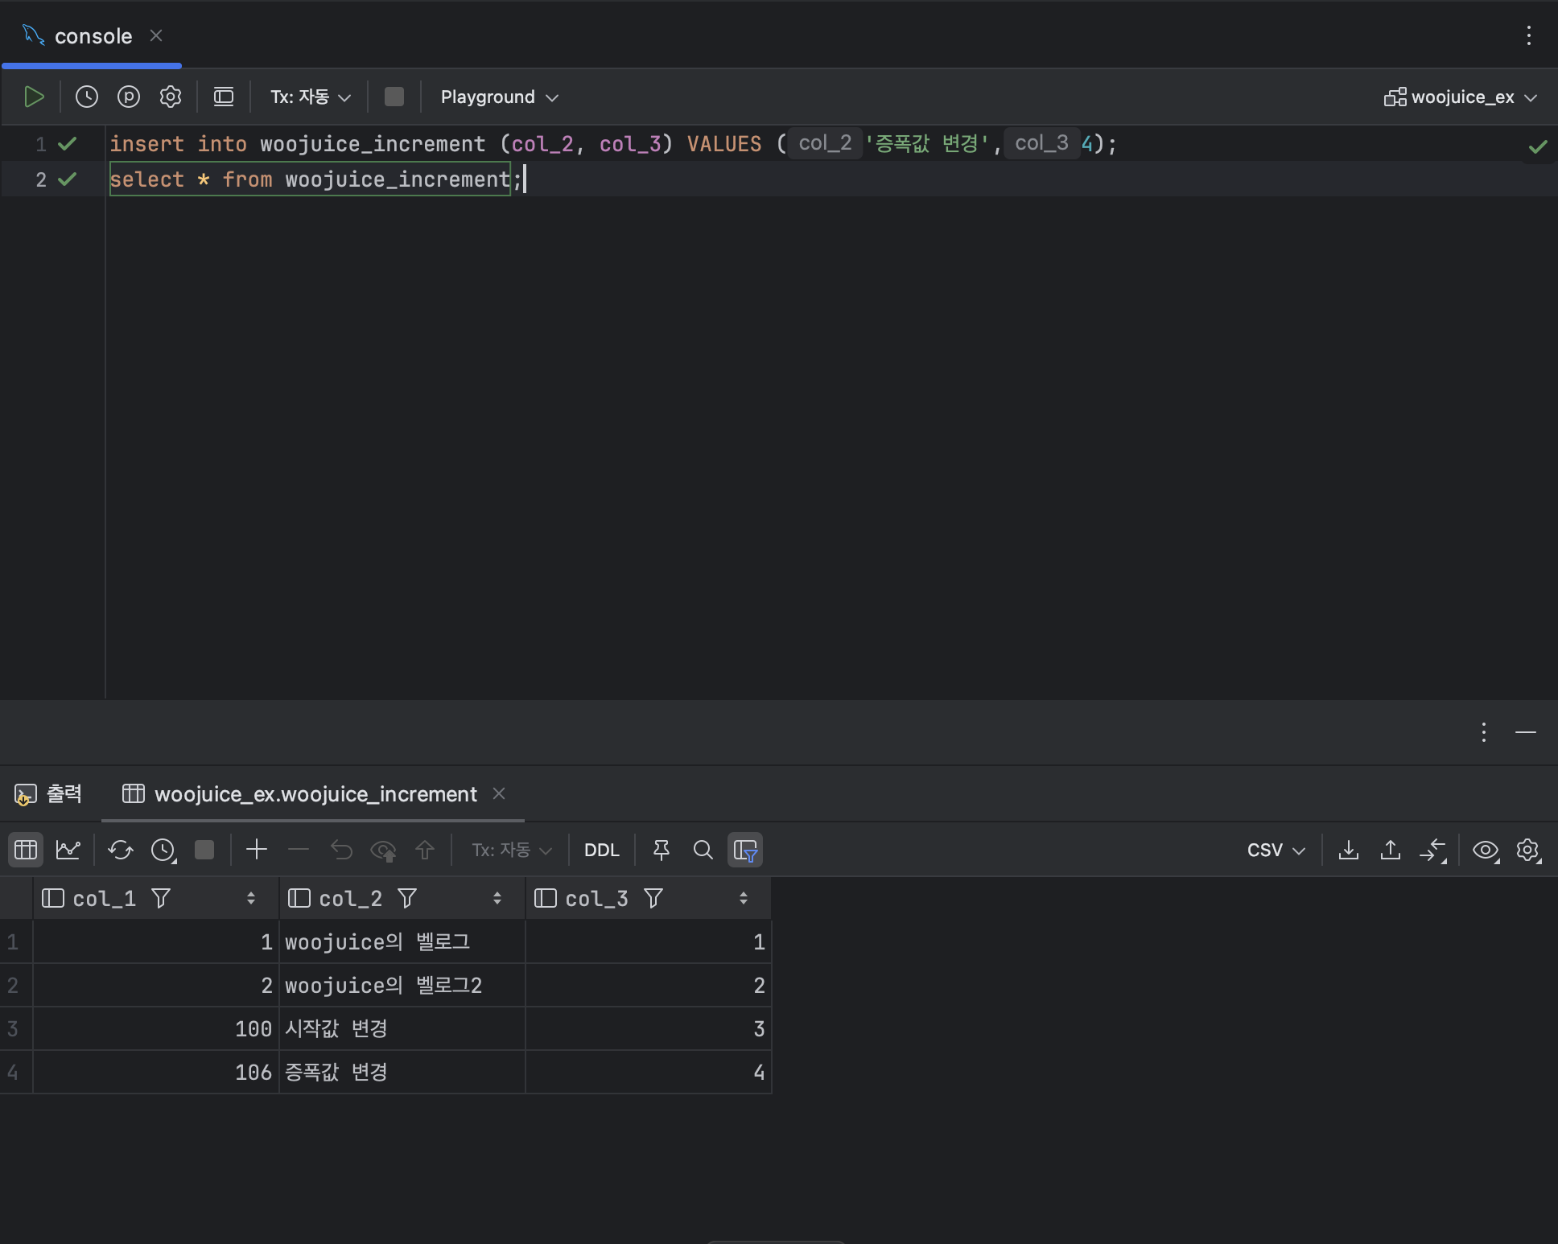
Task: Place cursor in the select statement on line 2
Action: [315, 179]
